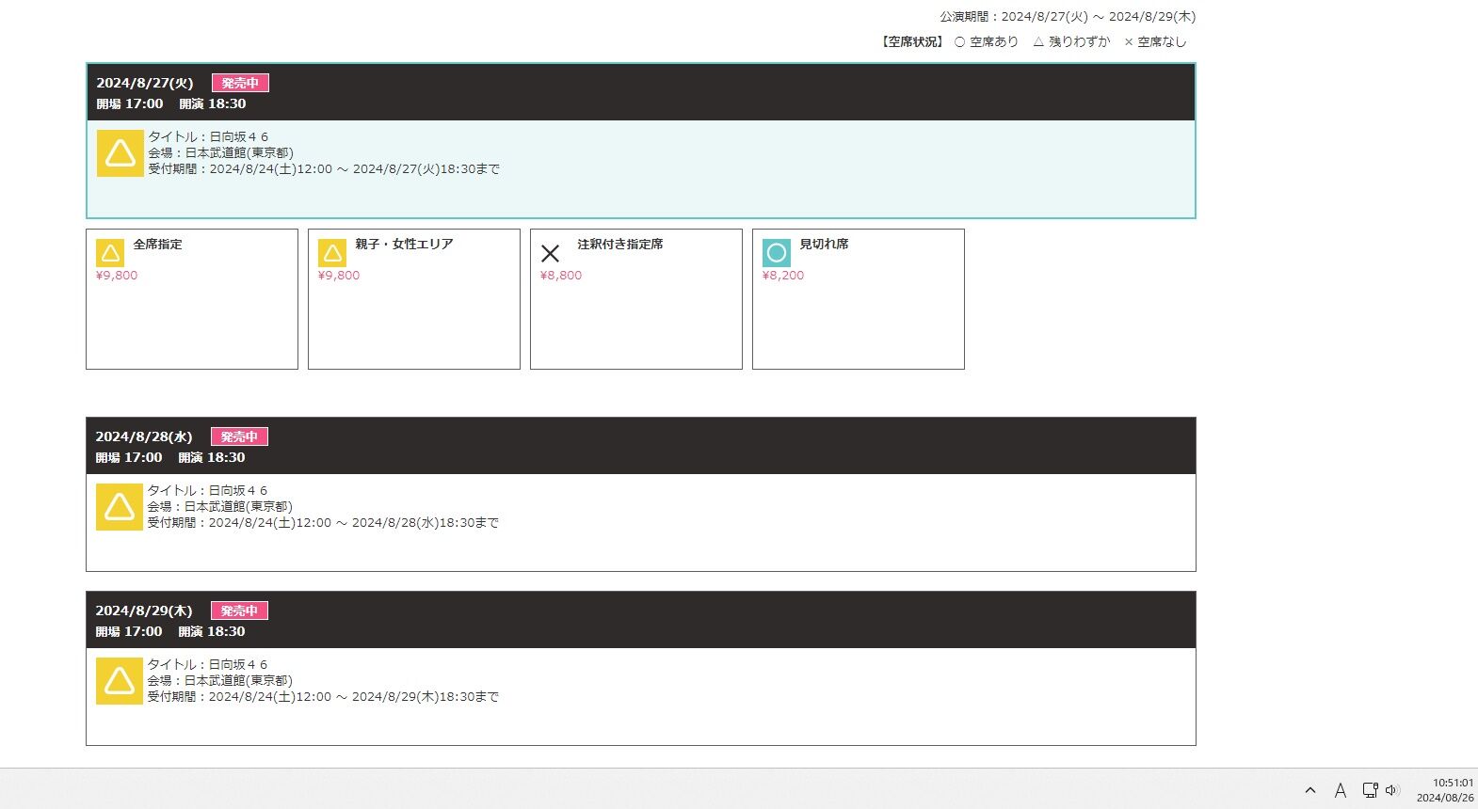
Task: Click the 公演期間 date range text
Action: (1068, 17)
